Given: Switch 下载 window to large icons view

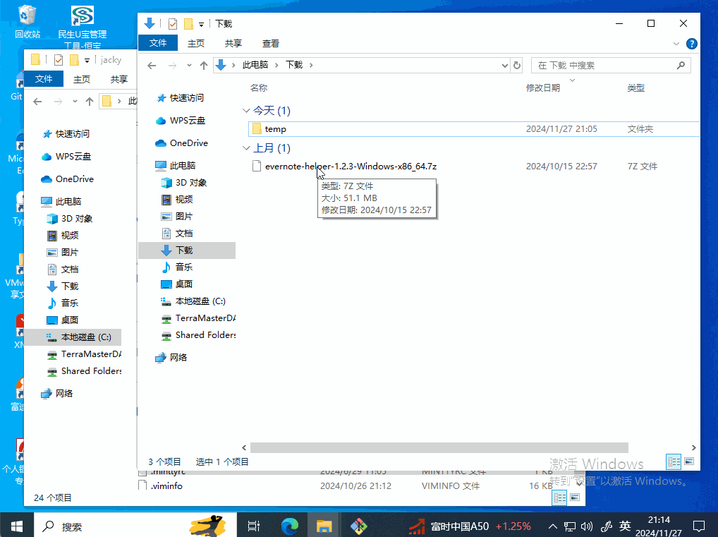Looking at the screenshot, I should tap(689, 461).
